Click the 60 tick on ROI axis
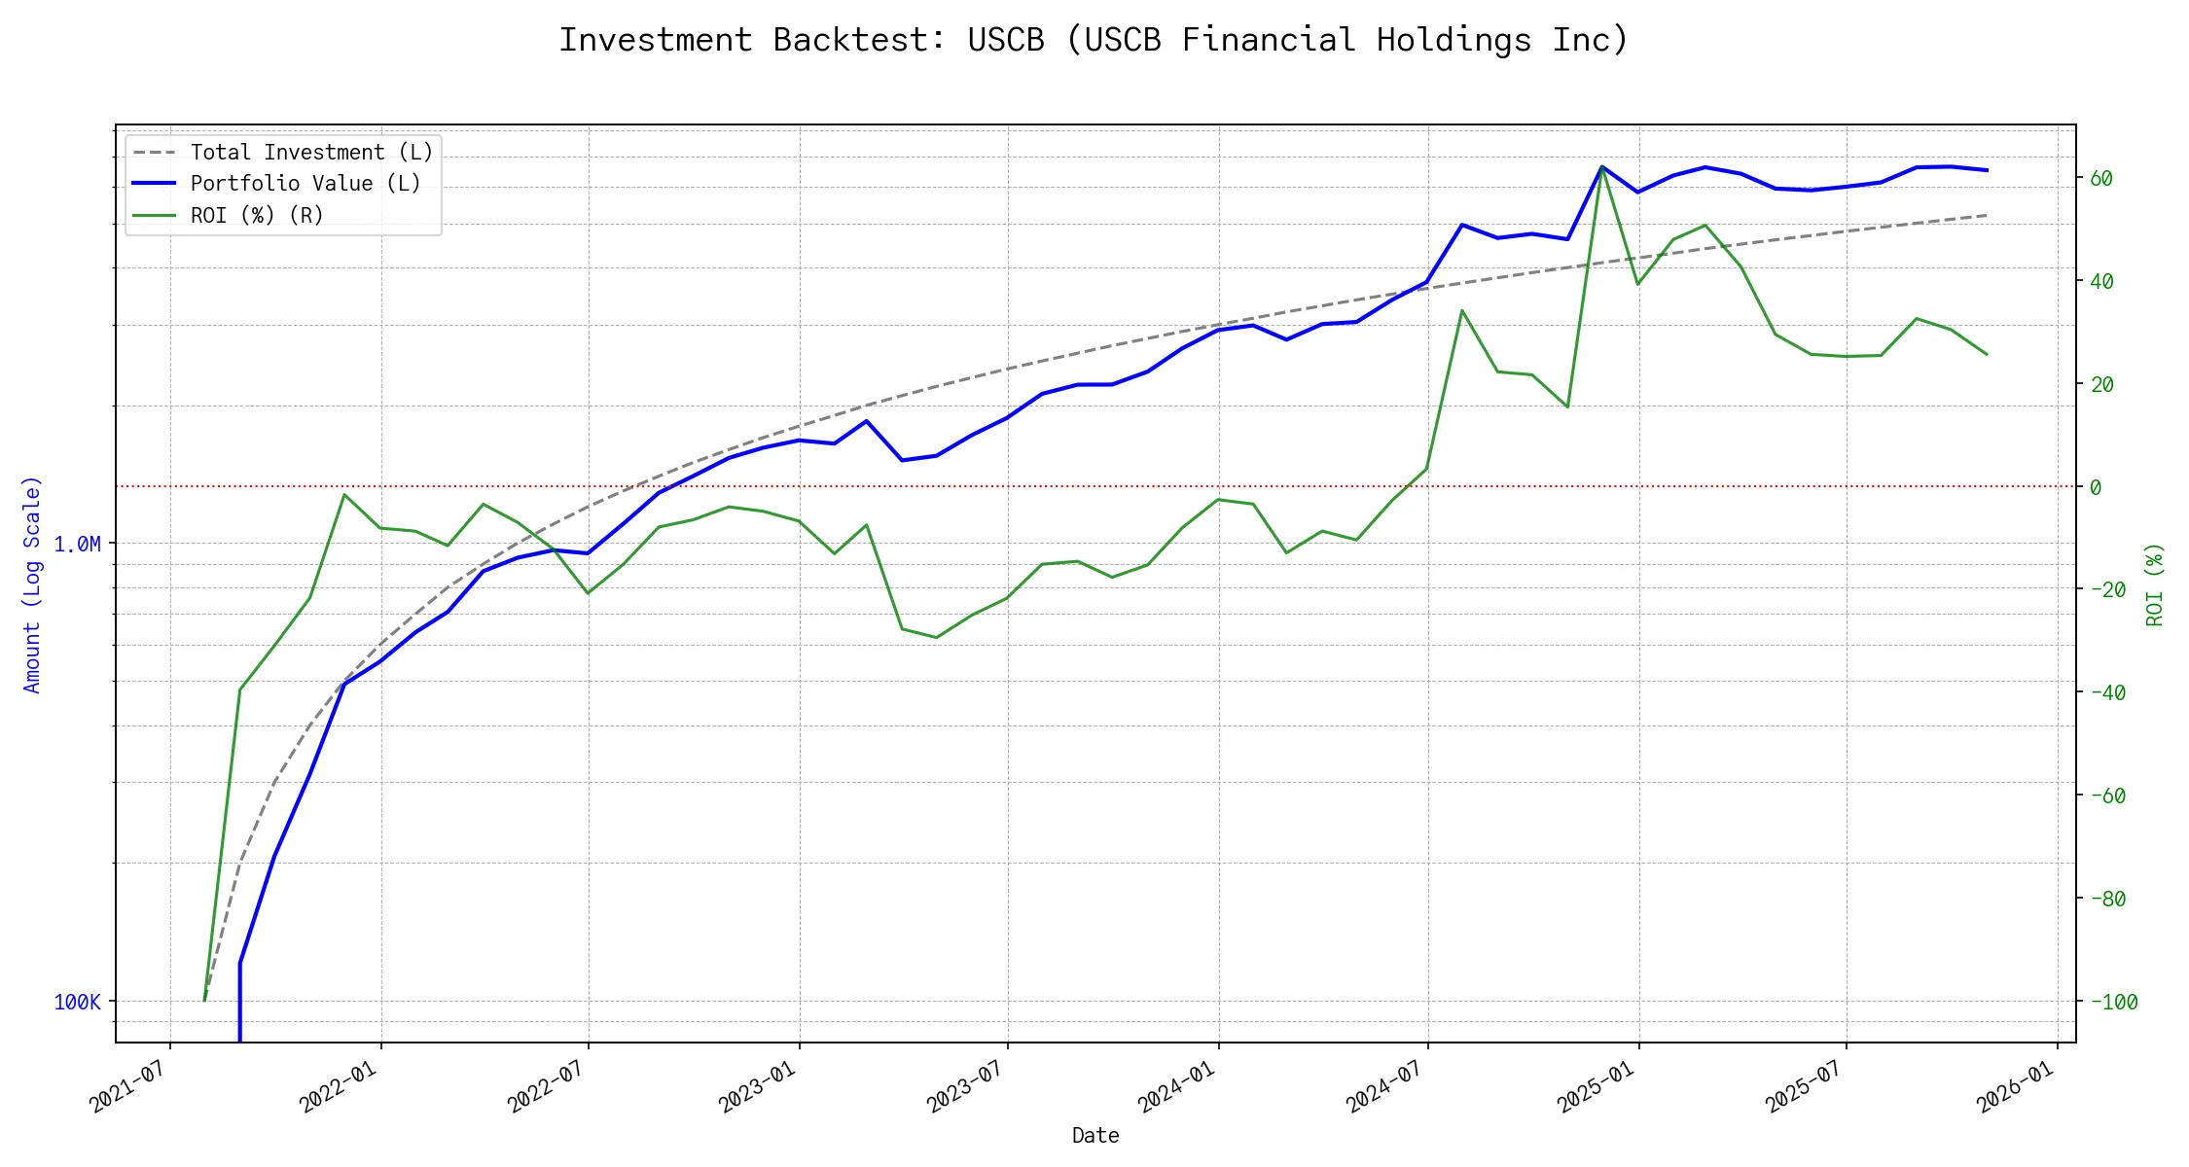Screen dimensions: 2189x1167 pyautogui.click(x=2101, y=179)
